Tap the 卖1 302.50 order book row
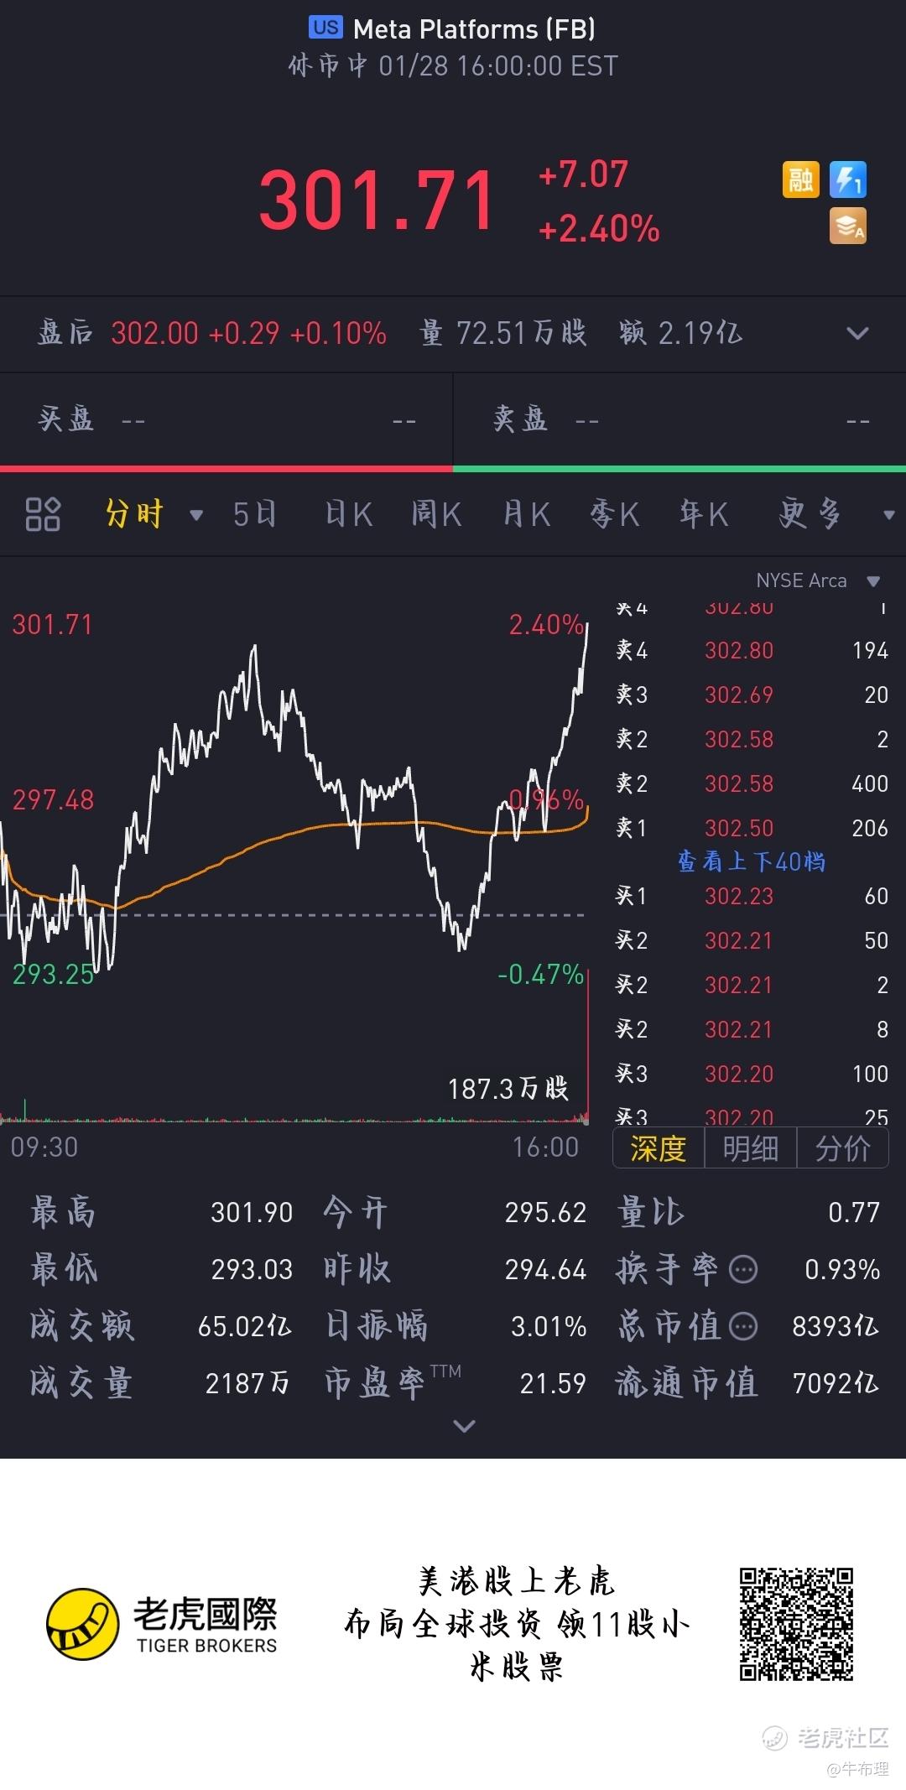 (752, 828)
